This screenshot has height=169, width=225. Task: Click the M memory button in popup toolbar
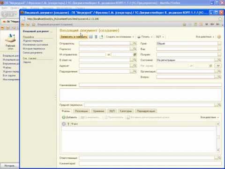tap(207, 24)
